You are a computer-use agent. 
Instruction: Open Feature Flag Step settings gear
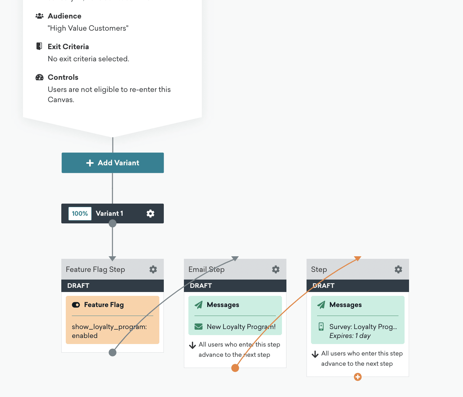pyautogui.click(x=153, y=269)
